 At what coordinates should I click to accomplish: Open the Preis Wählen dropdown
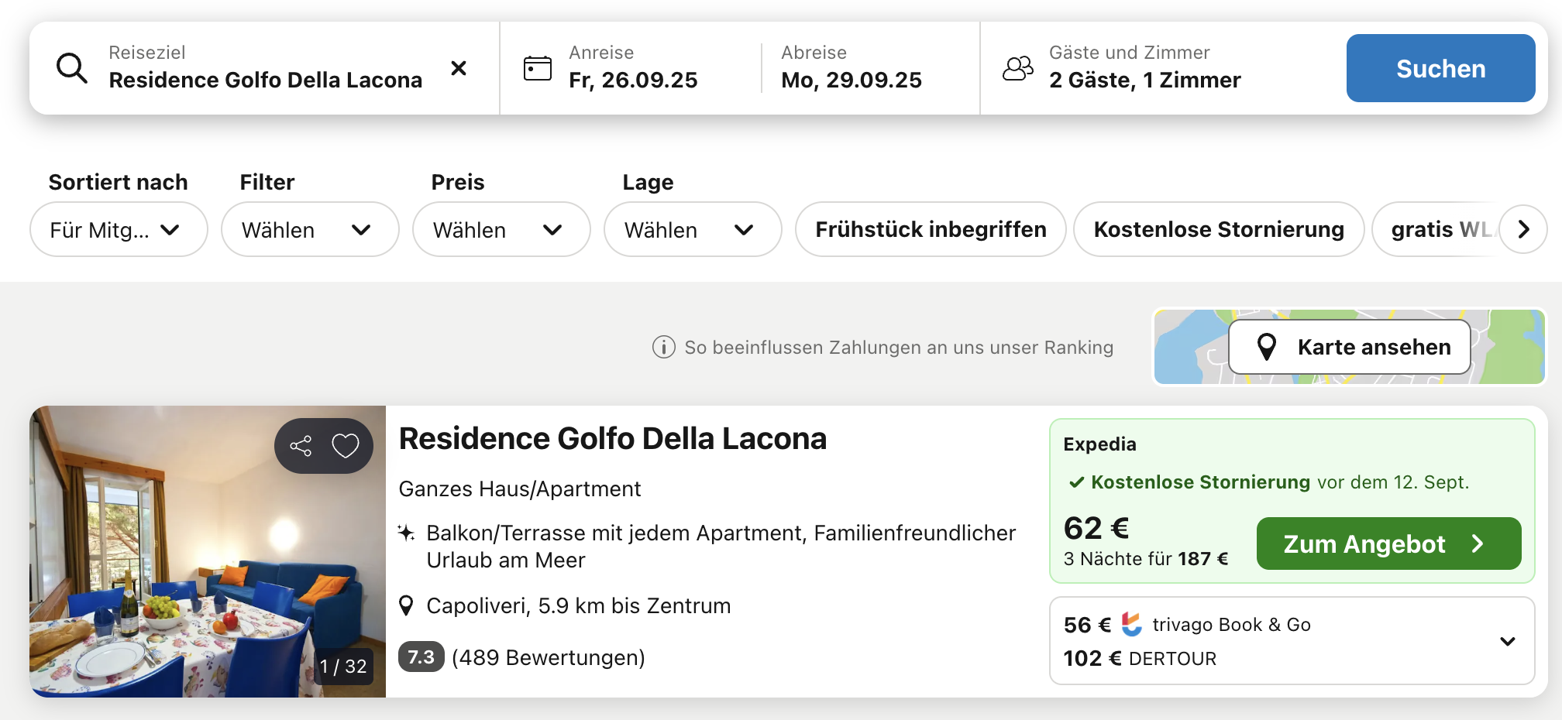click(x=501, y=229)
